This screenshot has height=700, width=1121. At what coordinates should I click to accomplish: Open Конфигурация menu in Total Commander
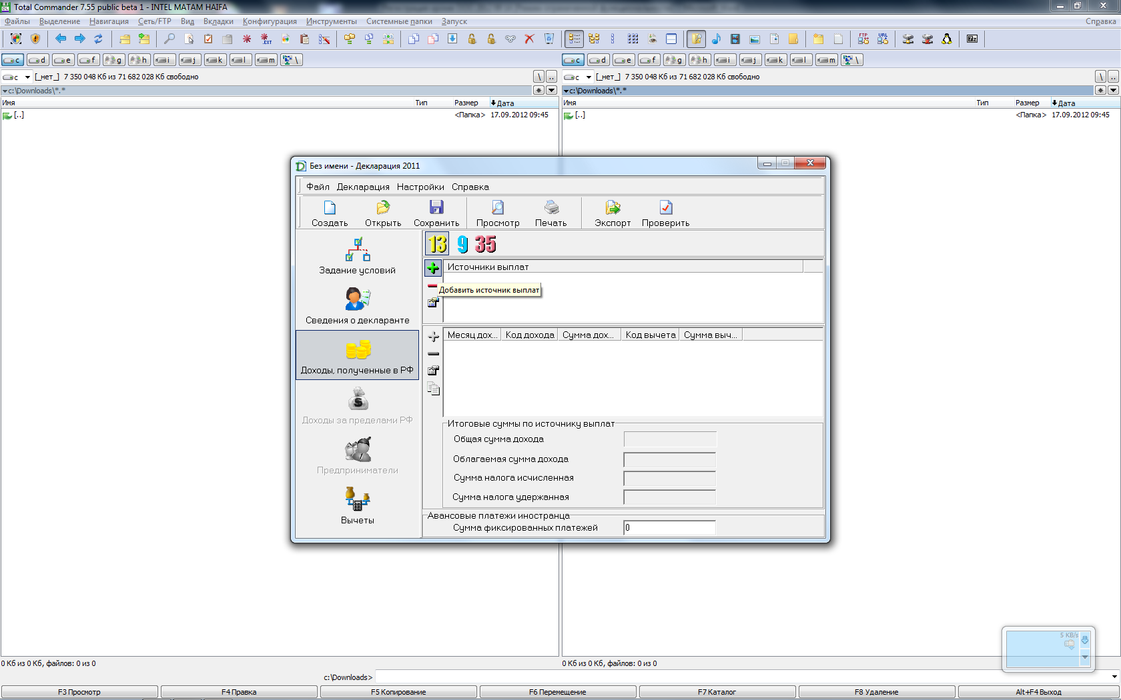(x=270, y=21)
